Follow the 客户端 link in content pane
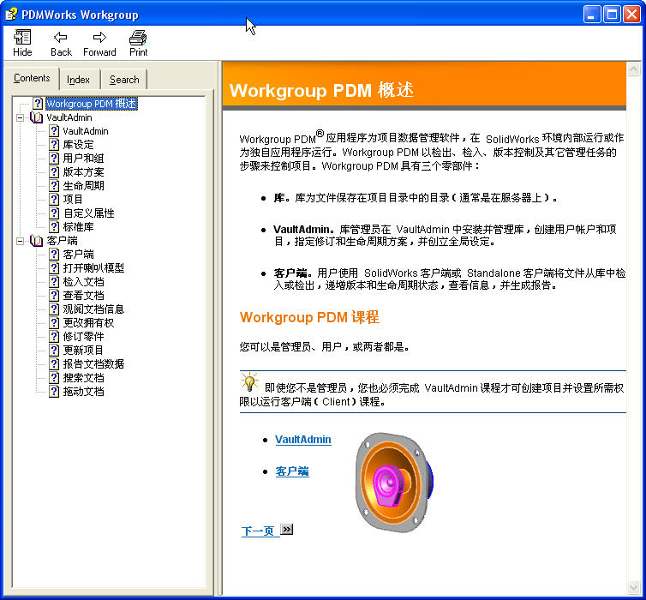This screenshot has height=600, width=646. coord(291,471)
